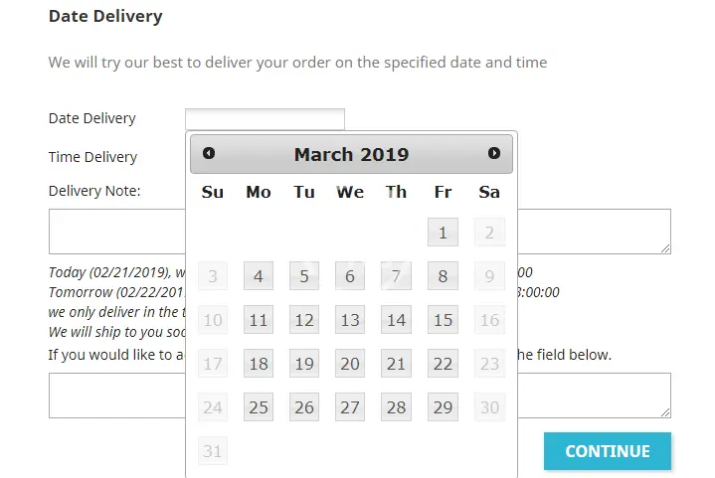
Task: Go to next month in calendar
Action: [x=494, y=153]
